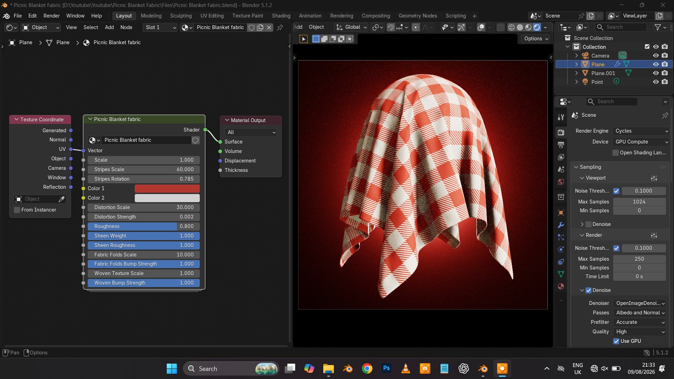Viewport: 674px width, 379px height.
Task: Click the Roughness slider on fabric node
Action: 144,226
